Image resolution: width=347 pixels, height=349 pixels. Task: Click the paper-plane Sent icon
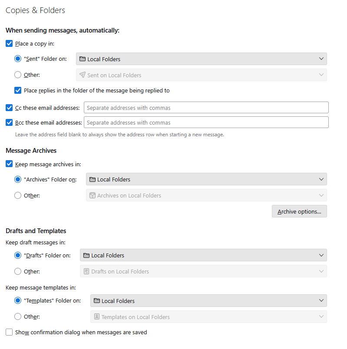82,75
